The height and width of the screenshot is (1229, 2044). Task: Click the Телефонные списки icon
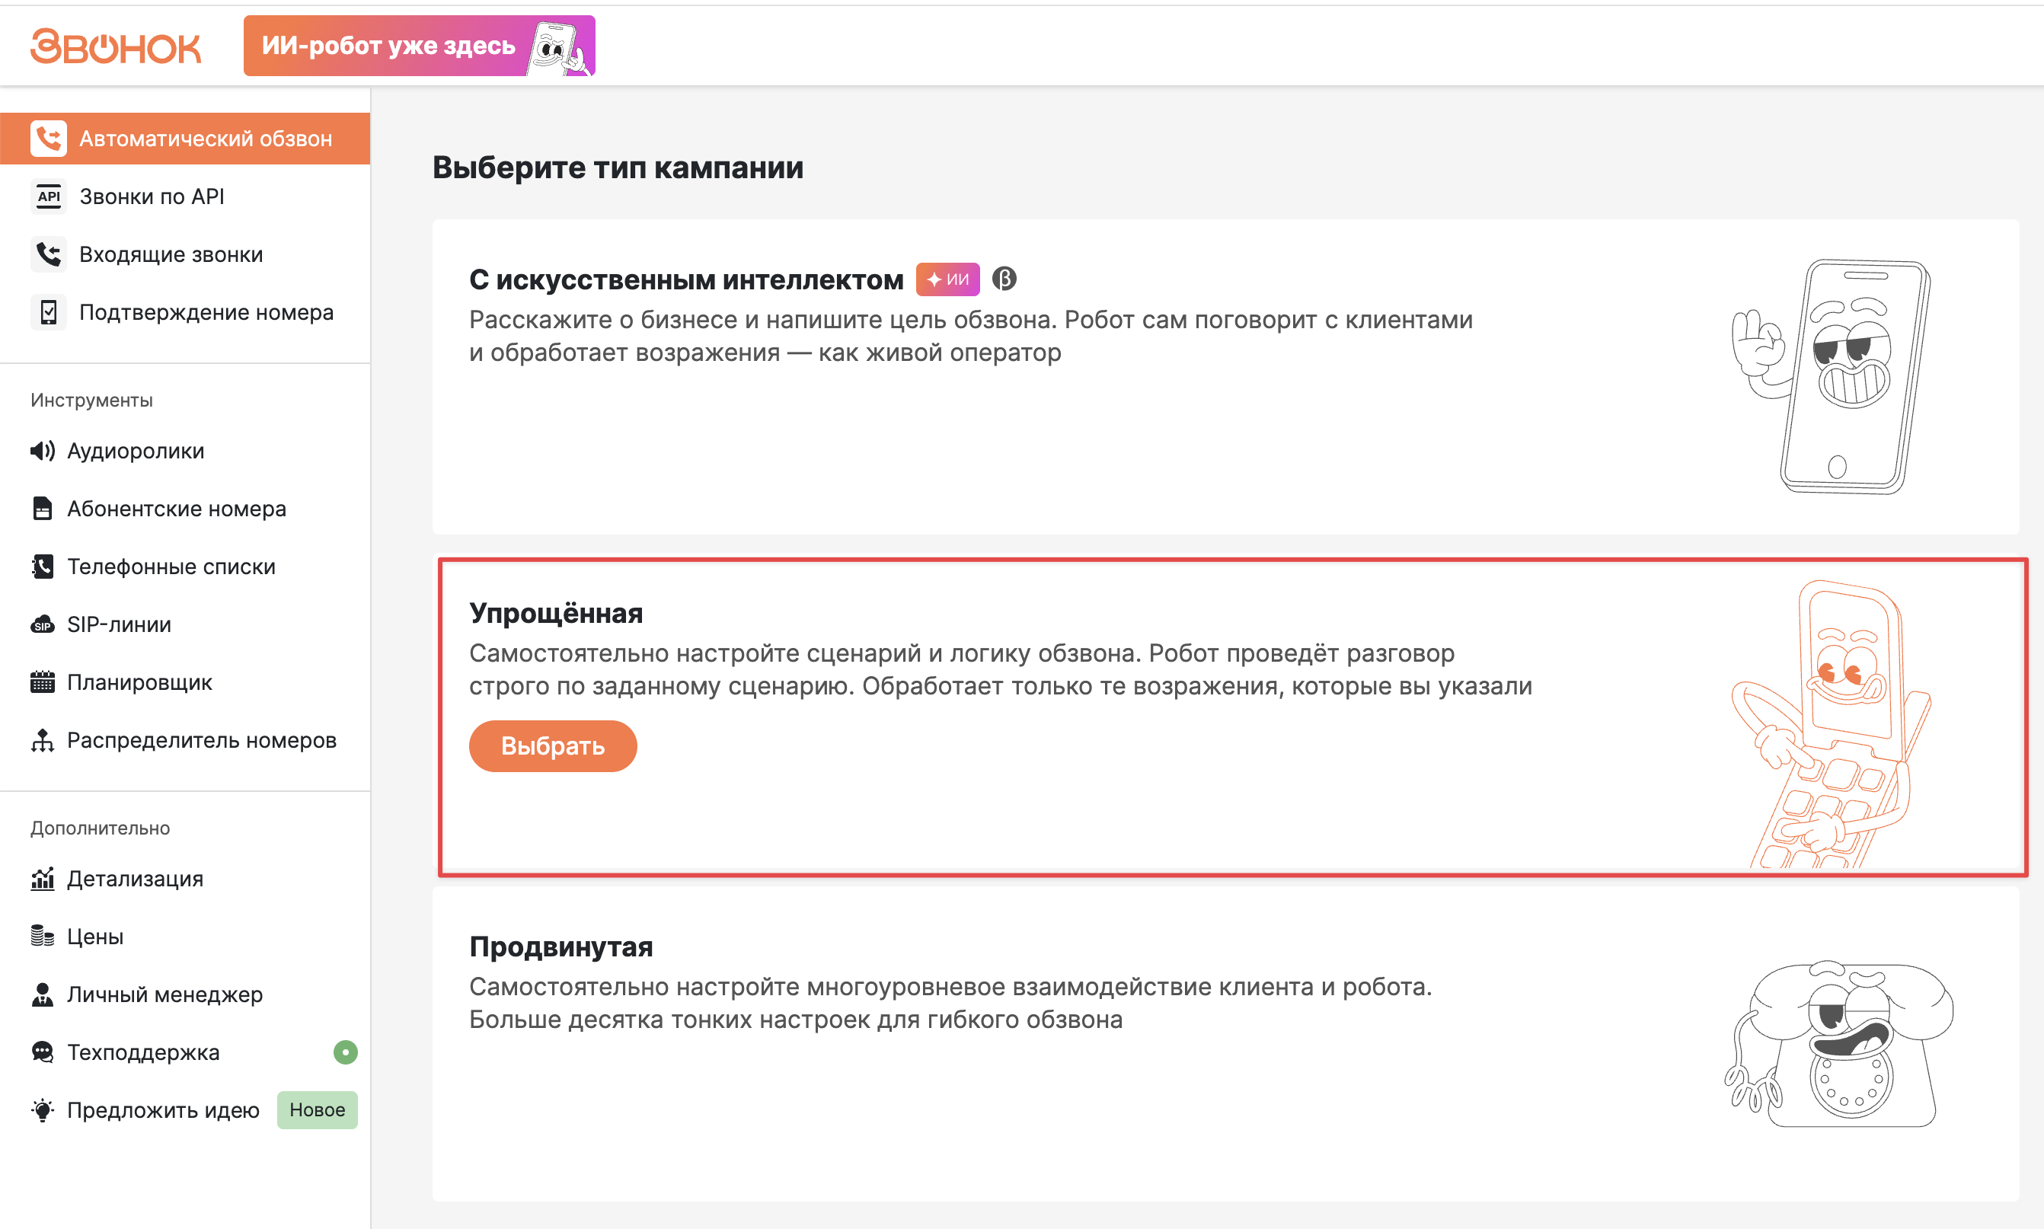pyautogui.click(x=42, y=567)
